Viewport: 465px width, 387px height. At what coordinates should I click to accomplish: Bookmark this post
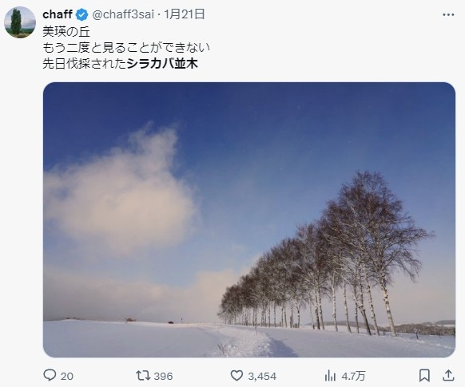[424, 376]
